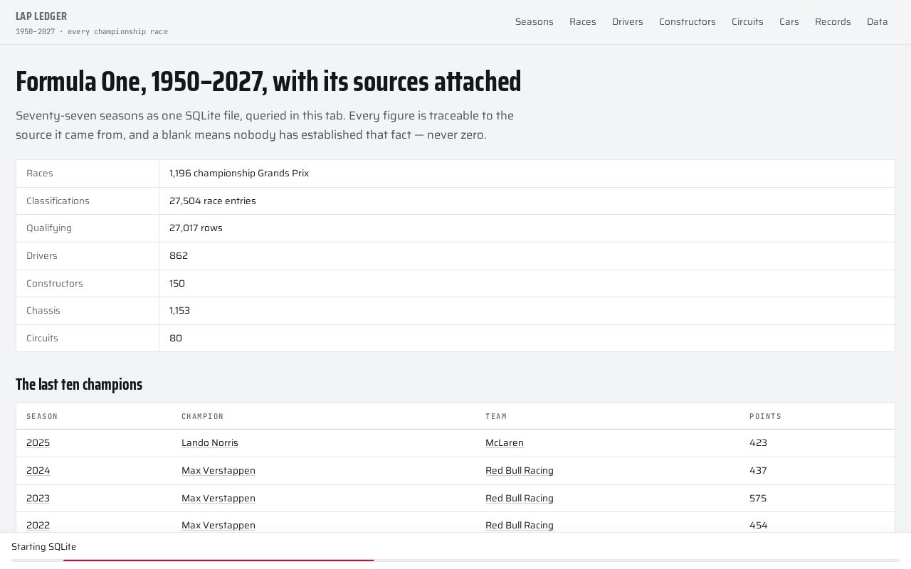This screenshot has width=911, height=569.
Task: Click the LAP LEDGER site title
Action: click(41, 16)
